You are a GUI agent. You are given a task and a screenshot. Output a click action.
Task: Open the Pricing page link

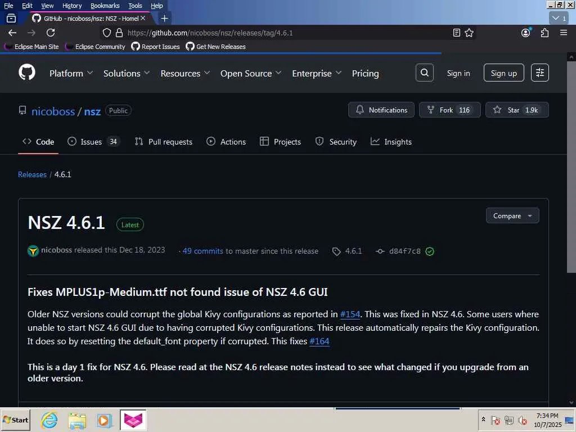click(x=365, y=74)
